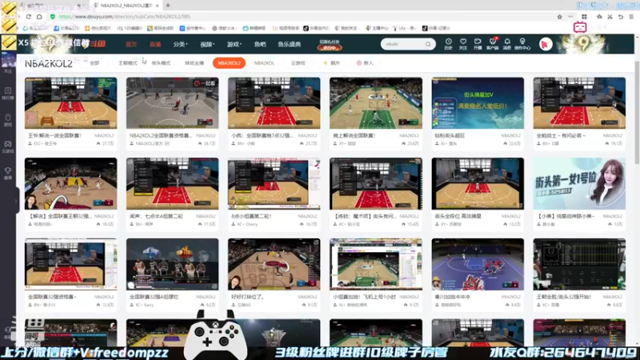Open 鱼乐盛典 in the top navigation

(290, 44)
